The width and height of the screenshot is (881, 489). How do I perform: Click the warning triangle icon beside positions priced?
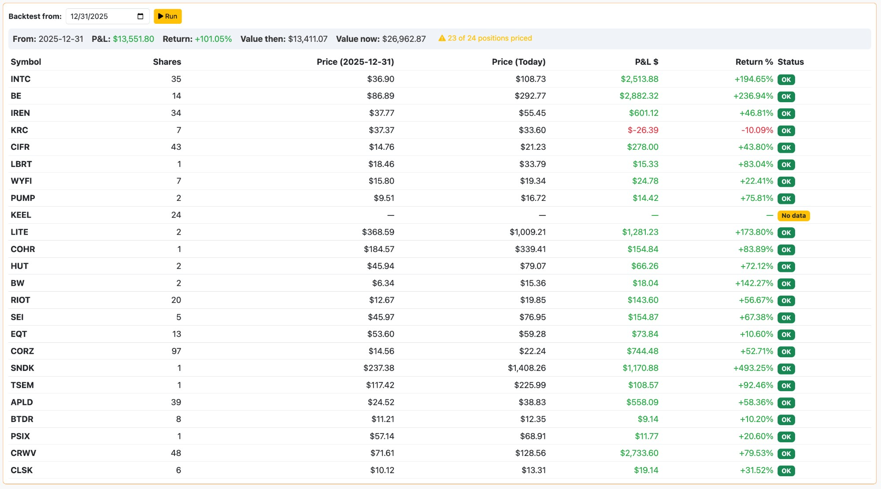click(442, 38)
